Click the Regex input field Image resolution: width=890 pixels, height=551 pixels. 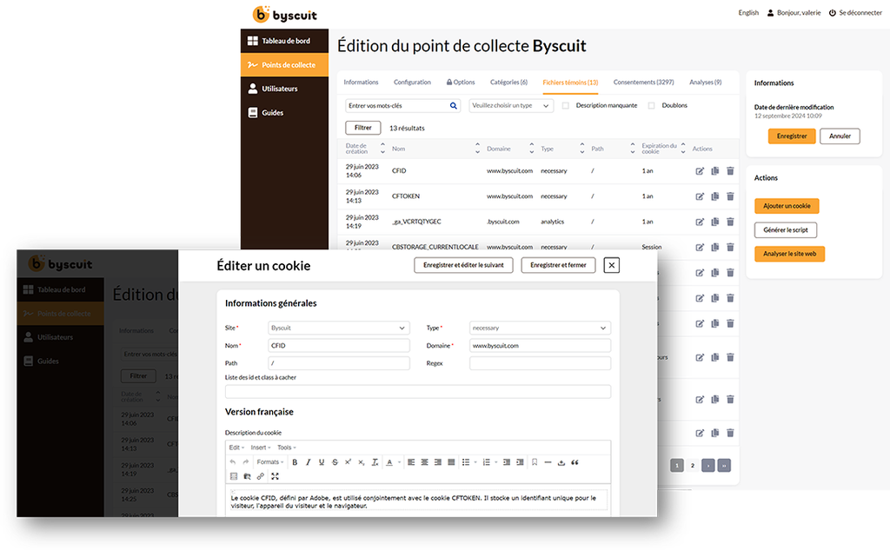[x=540, y=363]
